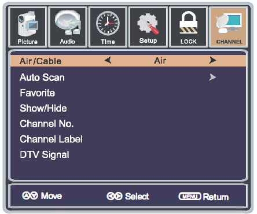The width and height of the screenshot is (257, 214).
Task: Click the 'Select' hint text
Action: pos(137,197)
